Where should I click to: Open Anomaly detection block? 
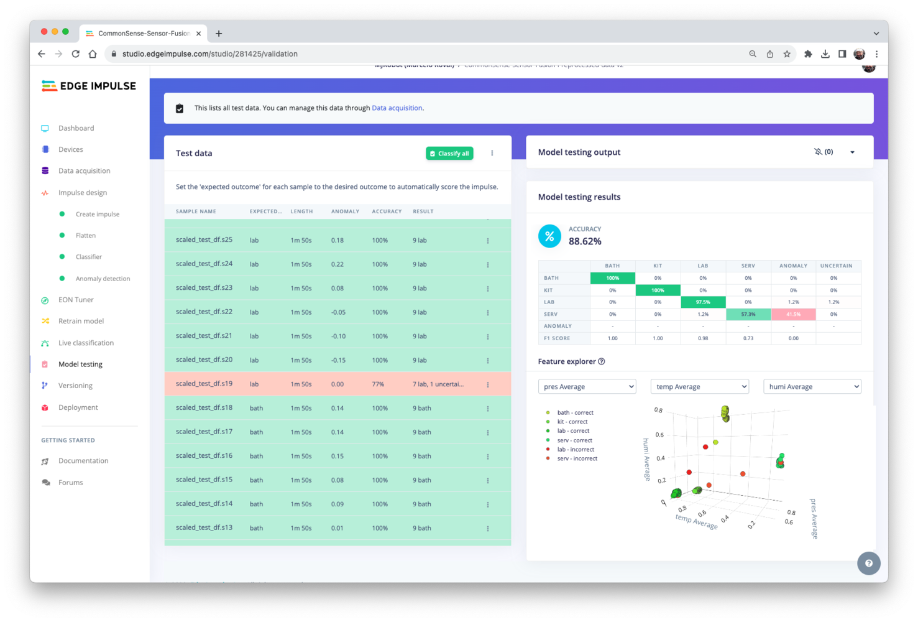[x=103, y=279]
